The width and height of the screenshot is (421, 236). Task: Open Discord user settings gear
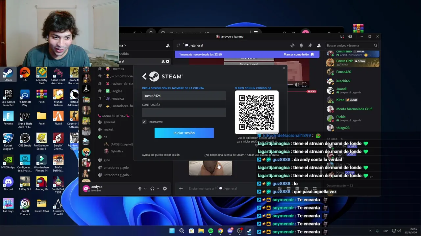[165, 188]
